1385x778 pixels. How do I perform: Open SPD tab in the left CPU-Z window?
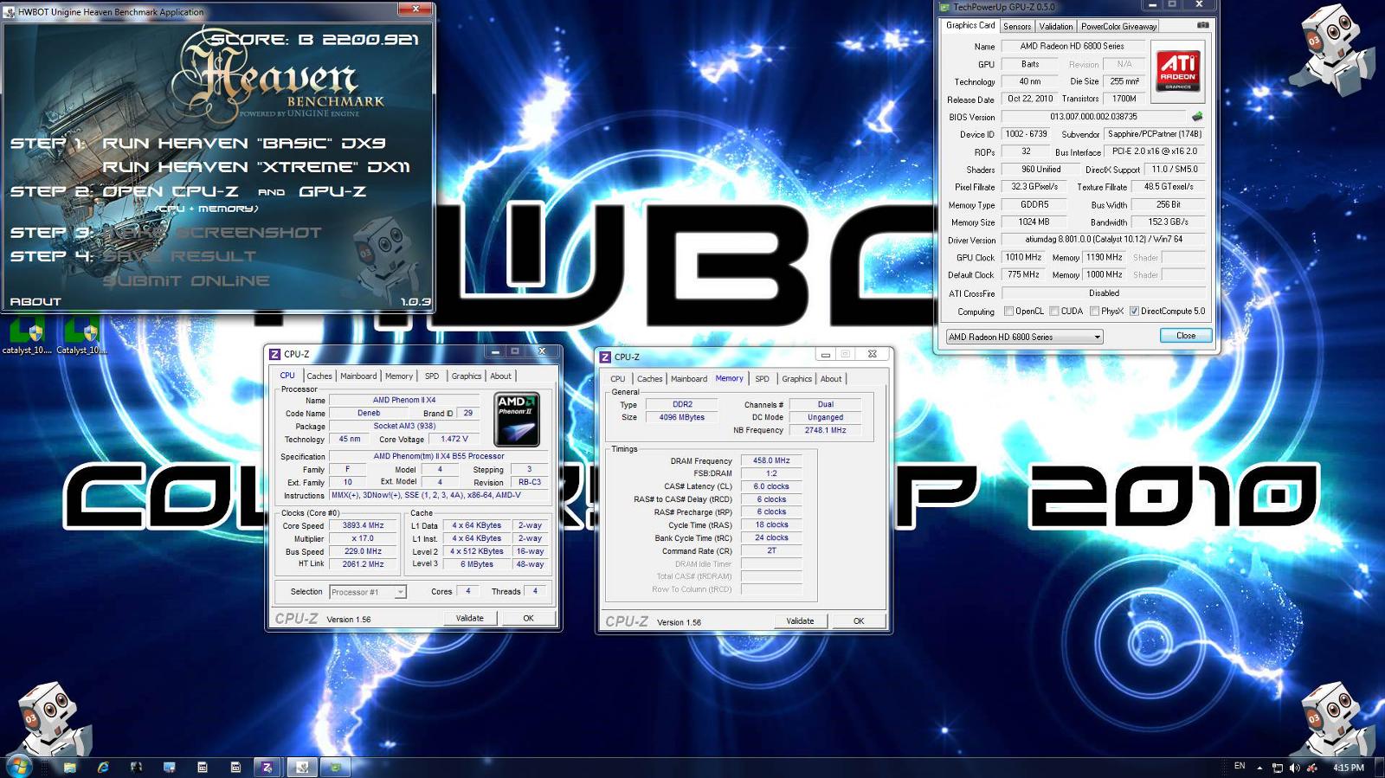tap(432, 376)
